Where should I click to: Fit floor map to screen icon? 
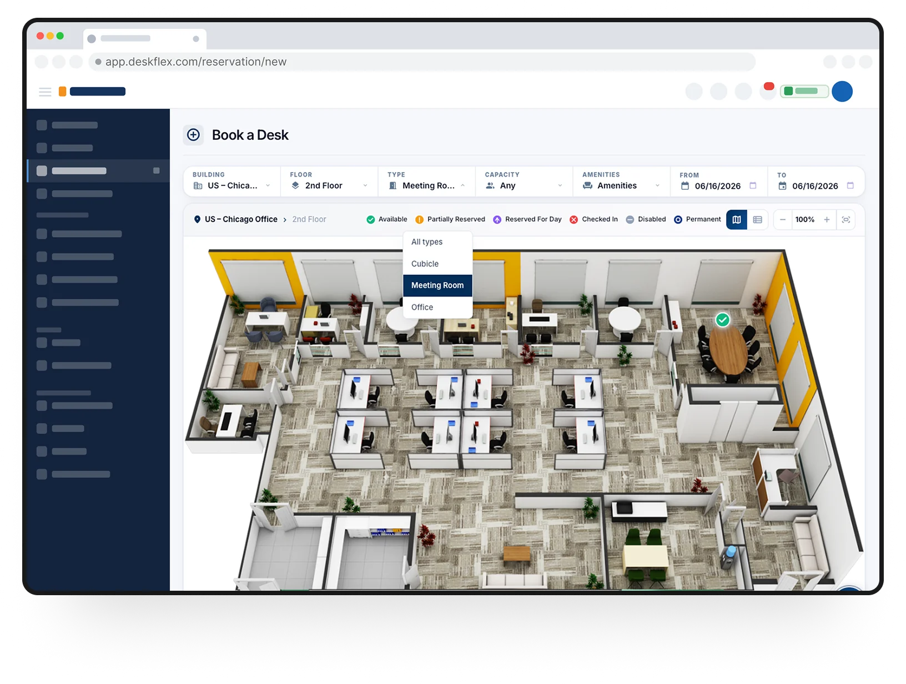point(846,220)
